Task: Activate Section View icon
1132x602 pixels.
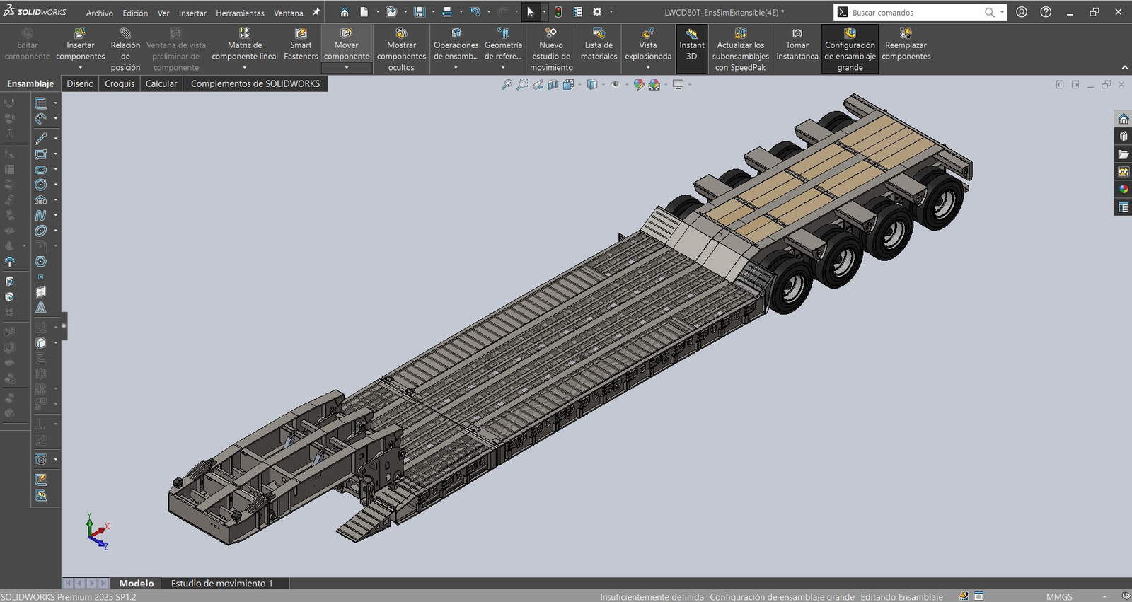Action: (x=553, y=84)
